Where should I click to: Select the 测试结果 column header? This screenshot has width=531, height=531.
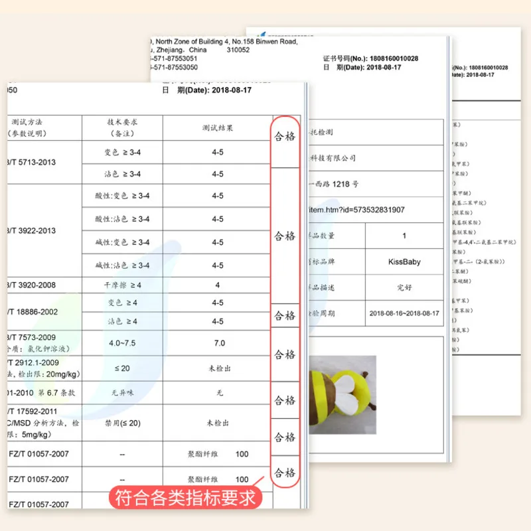(218, 128)
